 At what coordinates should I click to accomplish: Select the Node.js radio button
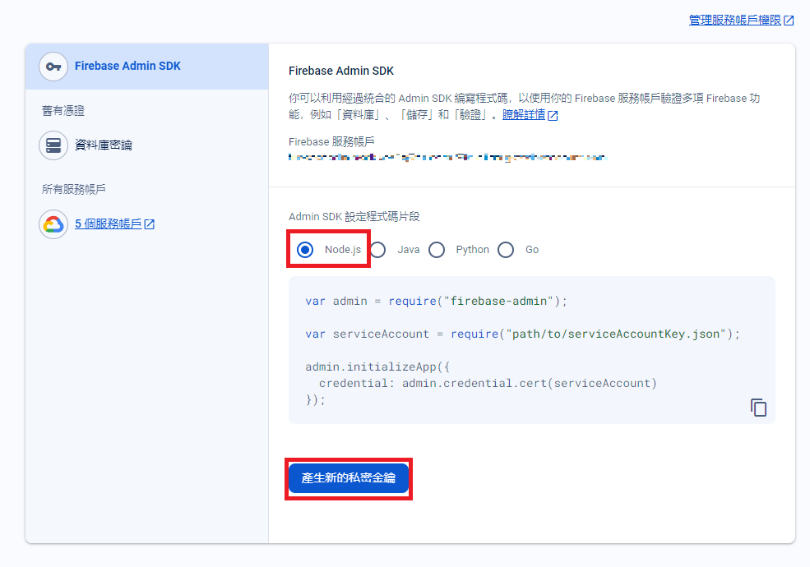tap(305, 250)
